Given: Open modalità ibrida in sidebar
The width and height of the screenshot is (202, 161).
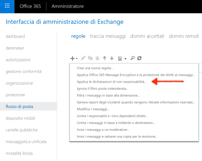Looking at the screenshot, I should [19, 153].
